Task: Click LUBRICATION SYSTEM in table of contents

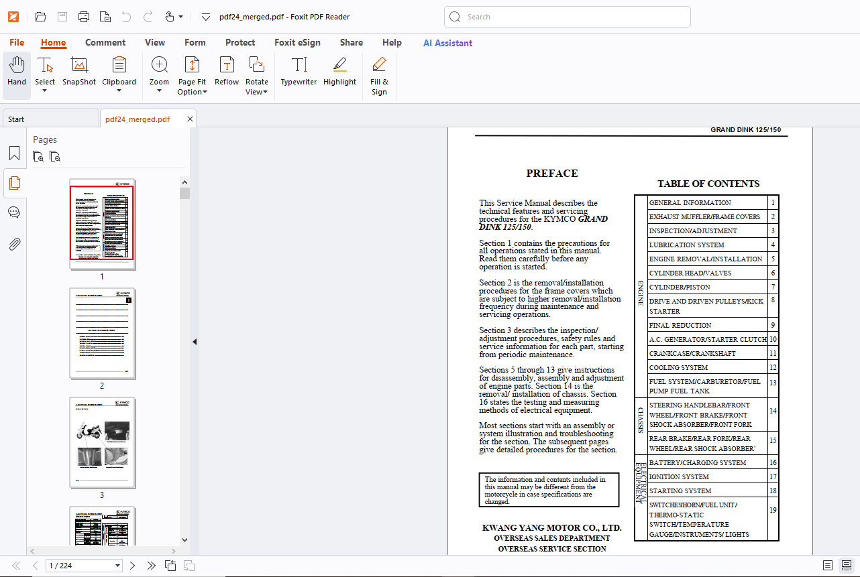Action: pos(687,245)
